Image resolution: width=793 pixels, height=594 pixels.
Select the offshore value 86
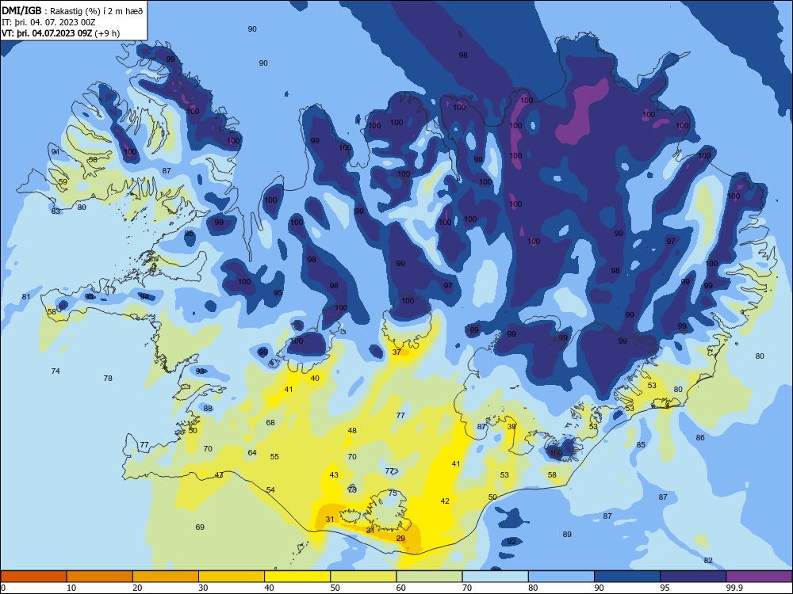[x=700, y=438]
